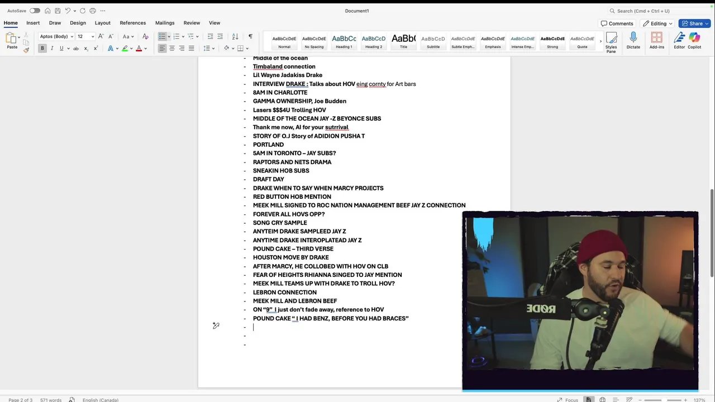Switch to the Insert tab
This screenshot has height=402, width=715.
coord(33,23)
